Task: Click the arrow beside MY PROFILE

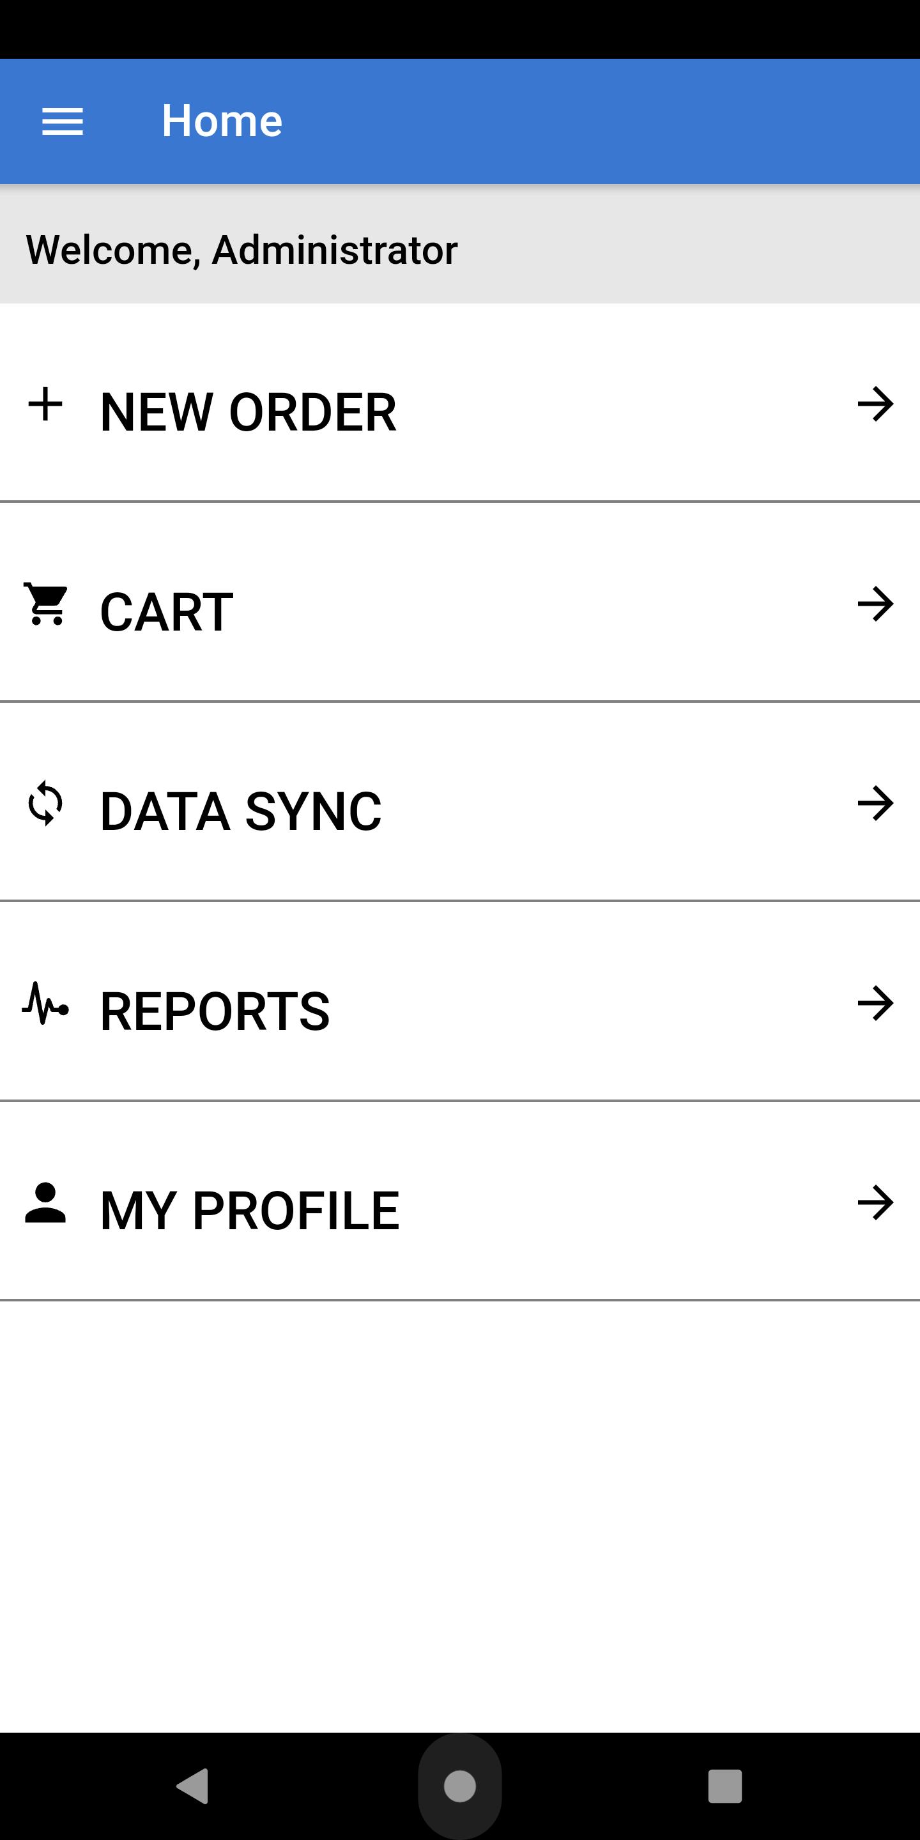Action: tap(876, 1203)
